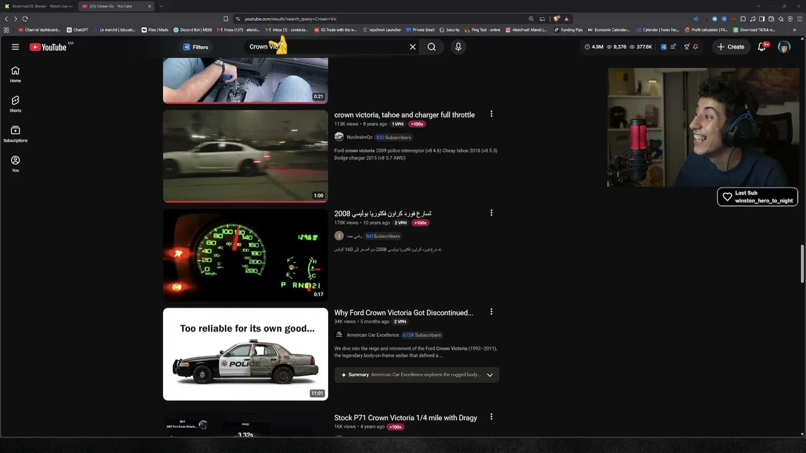Open 'Why Ford Crown Victoria Got Discontinued' title
The image size is (806, 453).
point(404,313)
